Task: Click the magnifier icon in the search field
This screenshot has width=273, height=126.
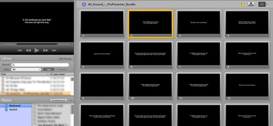Action: 13,65
